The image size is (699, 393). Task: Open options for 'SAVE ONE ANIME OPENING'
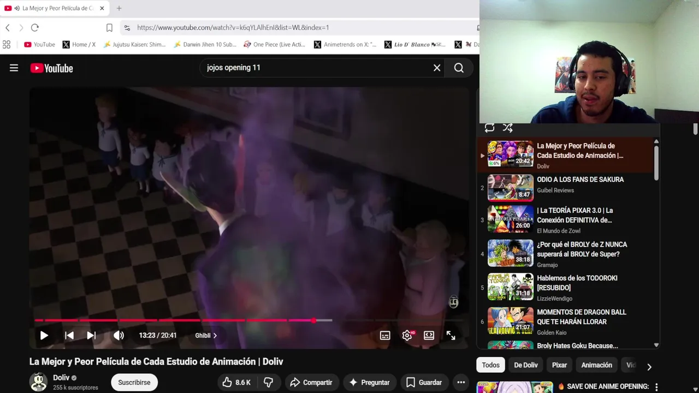(x=656, y=386)
